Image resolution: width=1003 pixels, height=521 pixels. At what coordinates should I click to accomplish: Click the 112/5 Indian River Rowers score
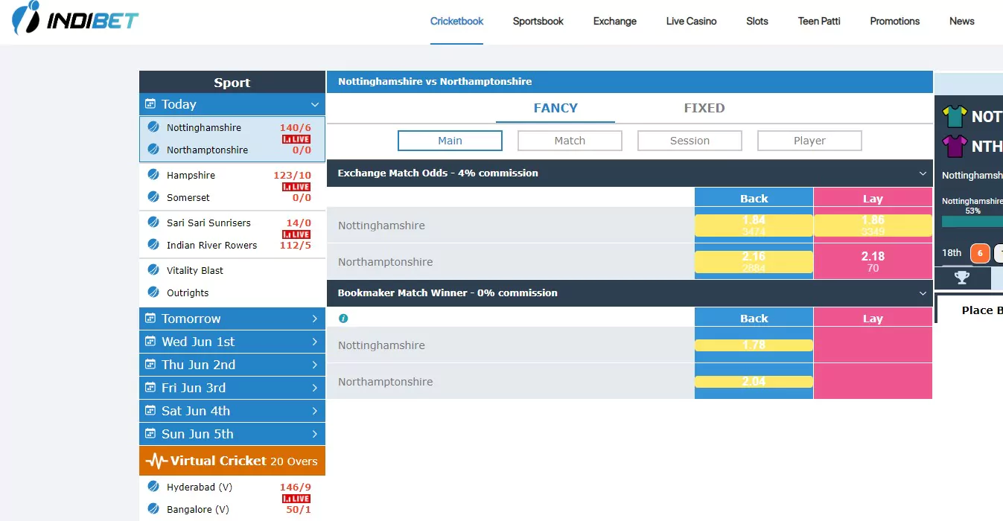296,246
